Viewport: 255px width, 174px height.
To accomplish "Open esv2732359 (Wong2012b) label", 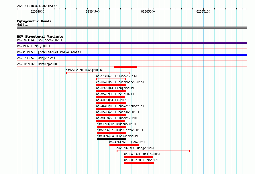I will tap(135, 148).
